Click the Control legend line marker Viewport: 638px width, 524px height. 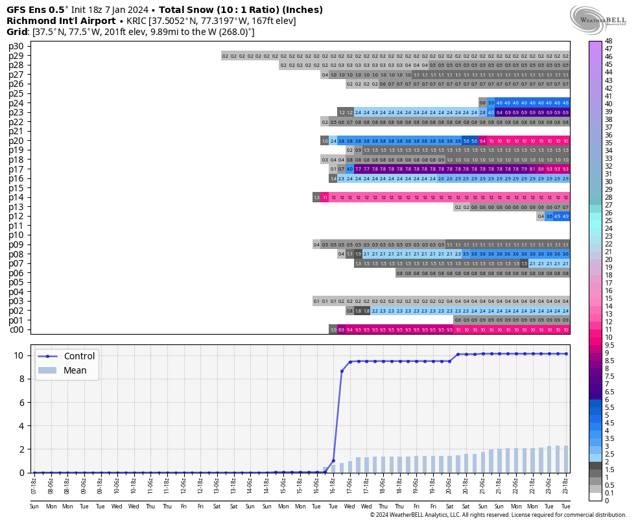[x=48, y=357]
